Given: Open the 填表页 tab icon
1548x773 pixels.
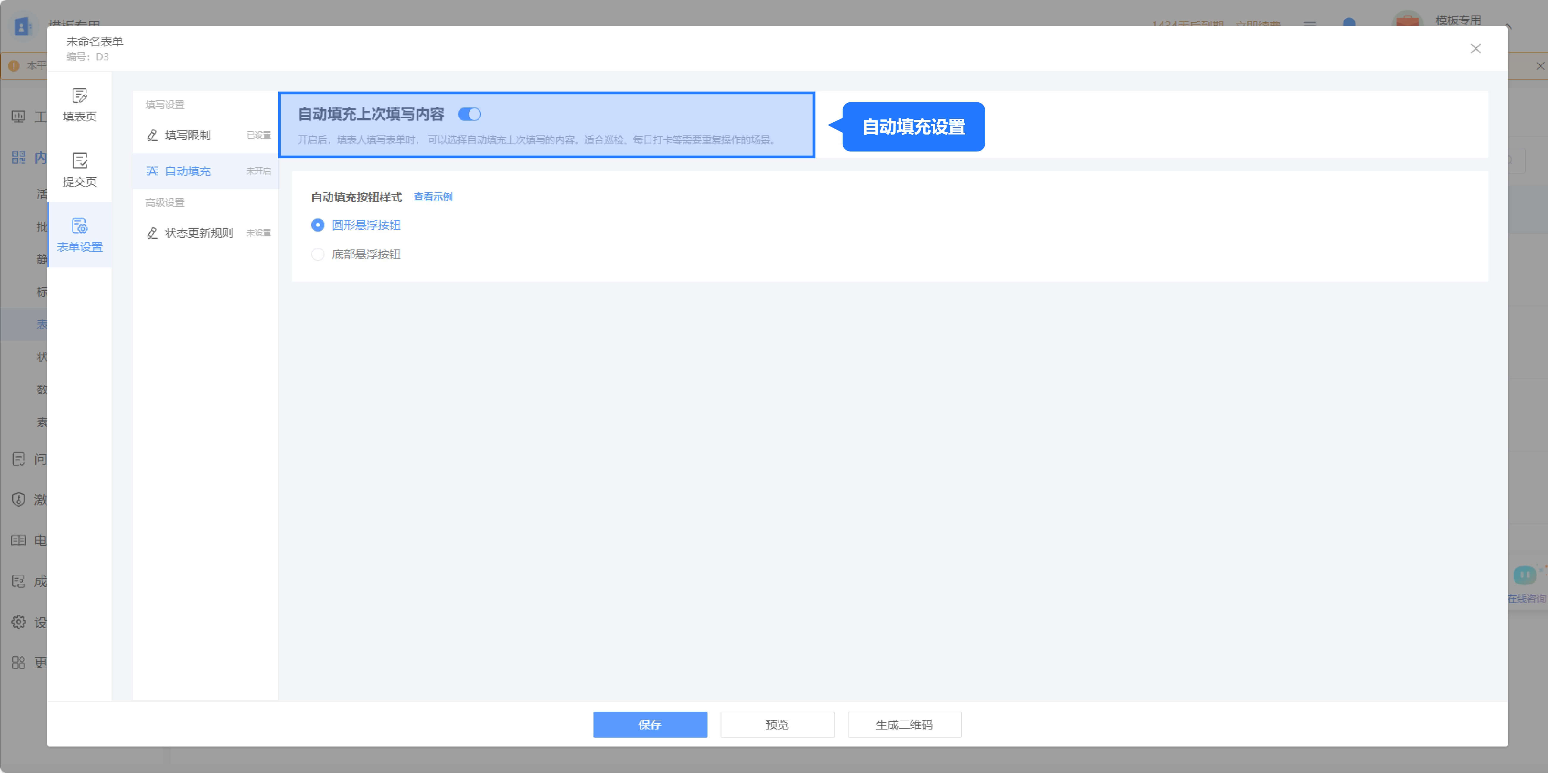Looking at the screenshot, I should 79,96.
